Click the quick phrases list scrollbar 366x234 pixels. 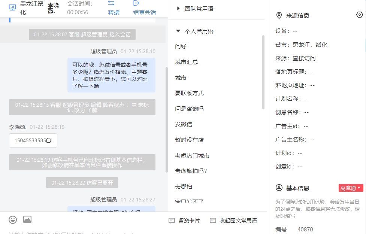coord(263,72)
